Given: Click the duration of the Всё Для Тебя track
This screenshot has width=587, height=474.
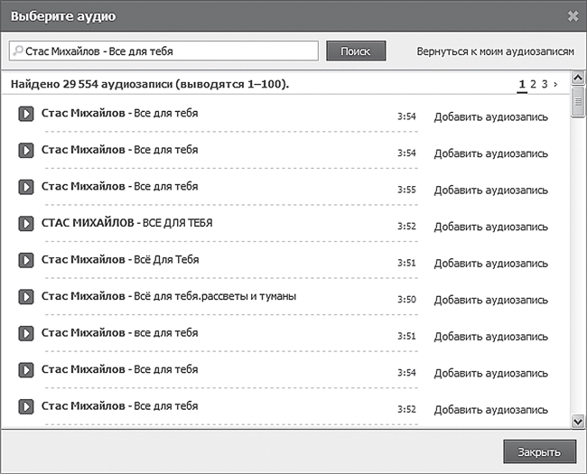Looking at the screenshot, I should coord(406,263).
